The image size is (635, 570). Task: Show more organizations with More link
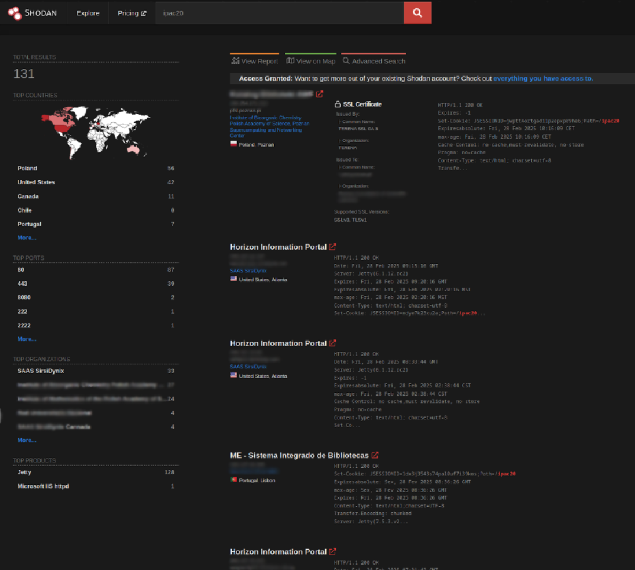[x=27, y=440]
